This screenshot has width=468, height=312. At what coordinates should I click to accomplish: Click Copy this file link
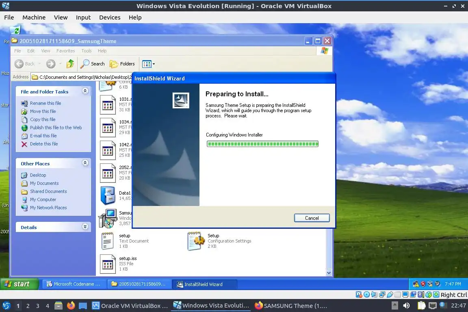click(x=43, y=119)
